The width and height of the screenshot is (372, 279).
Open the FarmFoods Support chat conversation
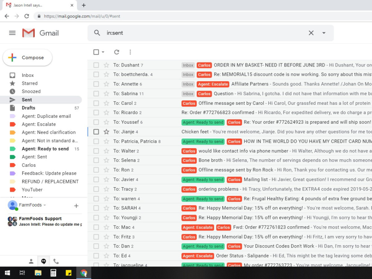(45, 221)
